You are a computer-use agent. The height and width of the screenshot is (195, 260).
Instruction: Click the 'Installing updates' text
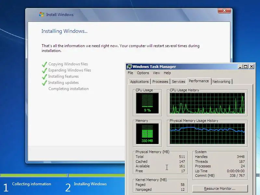click(63, 83)
